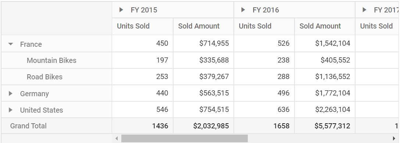Click the horizontal scrollbar thumb
Viewport: 400px width, 143px height.
(x=185, y=139)
